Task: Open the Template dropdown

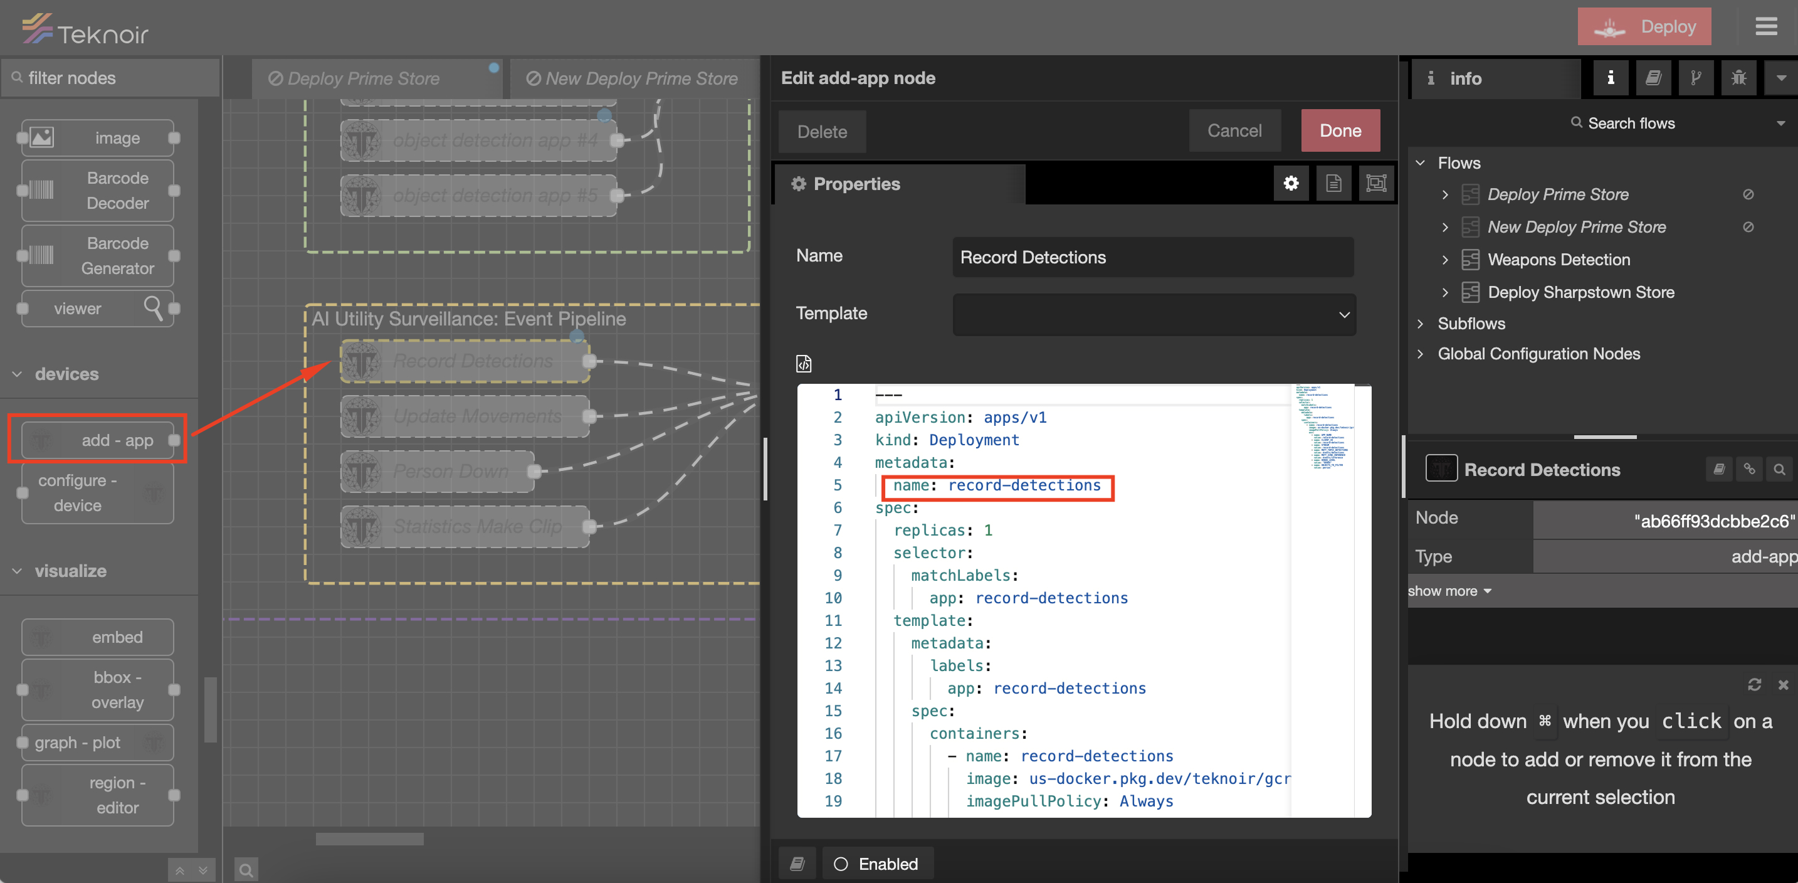Action: (x=1154, y=314)
